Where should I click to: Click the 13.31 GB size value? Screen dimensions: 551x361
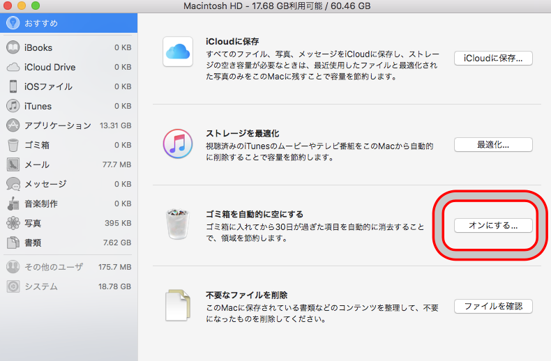click(116, 125)
